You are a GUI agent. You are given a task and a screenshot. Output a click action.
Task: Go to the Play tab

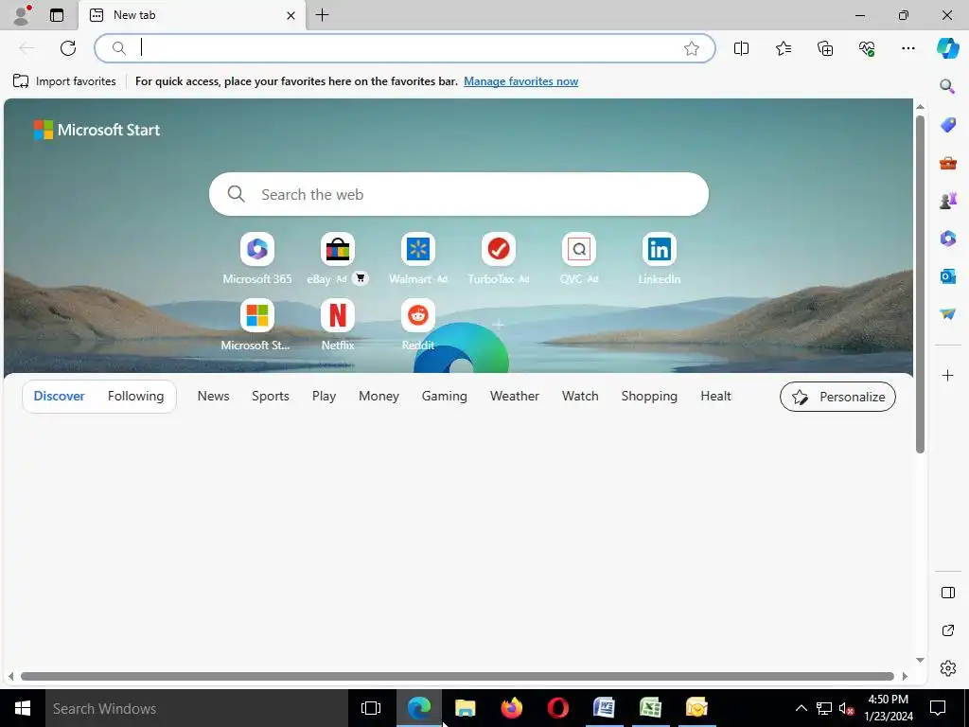coord(324,396)
